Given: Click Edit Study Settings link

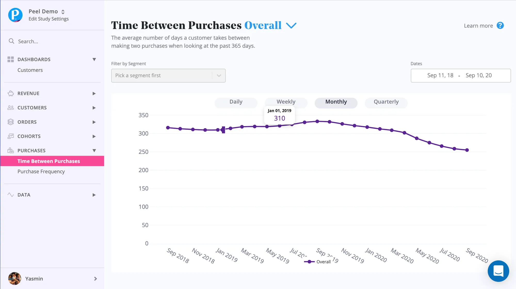Looking at the screenshot, I should 49,19.
